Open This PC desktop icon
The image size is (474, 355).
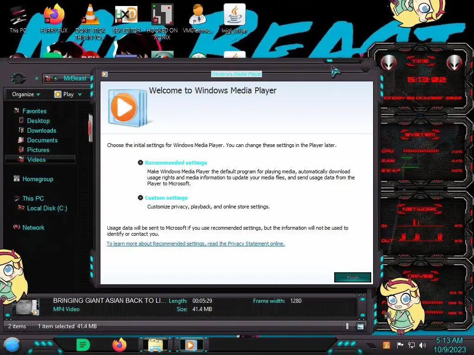(18, 19)
